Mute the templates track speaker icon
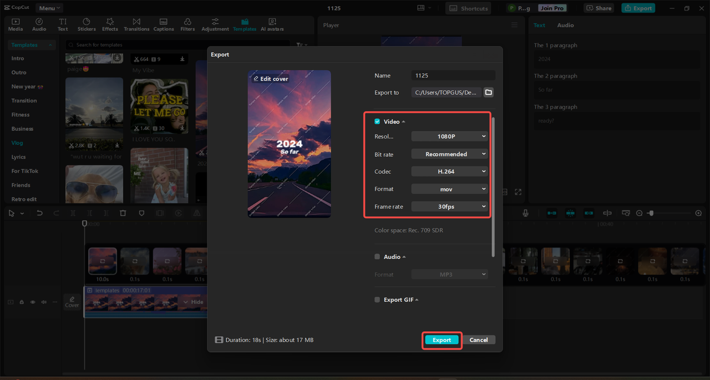The height and width of the screenshot is (380, 710). coord(43,302)
